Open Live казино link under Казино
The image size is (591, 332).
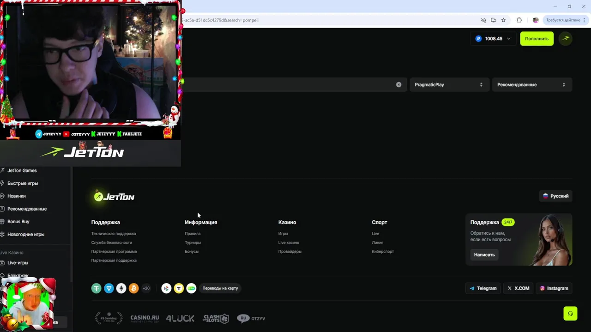[289, 243]
